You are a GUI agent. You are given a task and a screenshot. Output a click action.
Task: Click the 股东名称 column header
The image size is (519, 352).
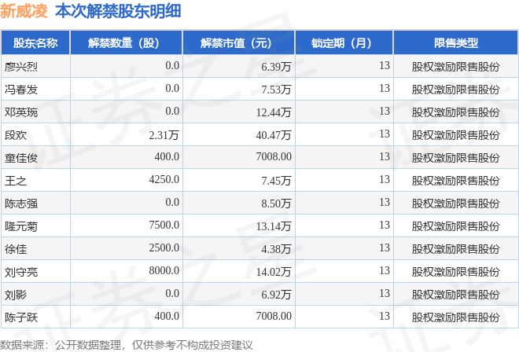pos(35,42)
